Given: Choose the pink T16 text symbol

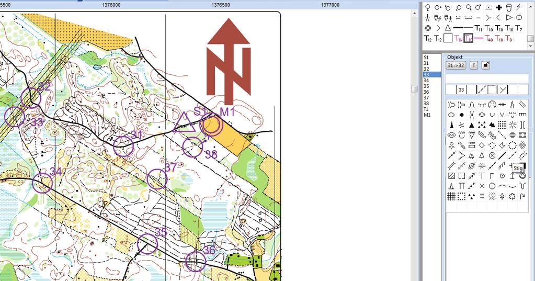Looking at the screenshot, I should [458, 39].
